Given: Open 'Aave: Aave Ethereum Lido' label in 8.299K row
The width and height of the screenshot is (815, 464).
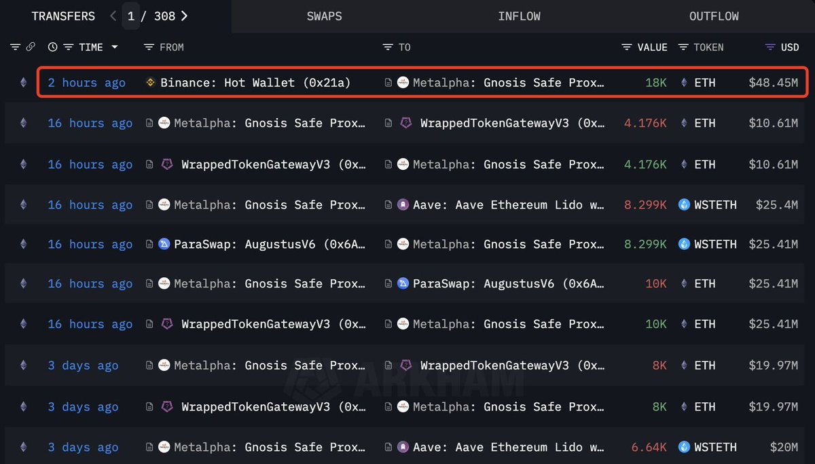Looking at the screenshot, I should point(508,204).
